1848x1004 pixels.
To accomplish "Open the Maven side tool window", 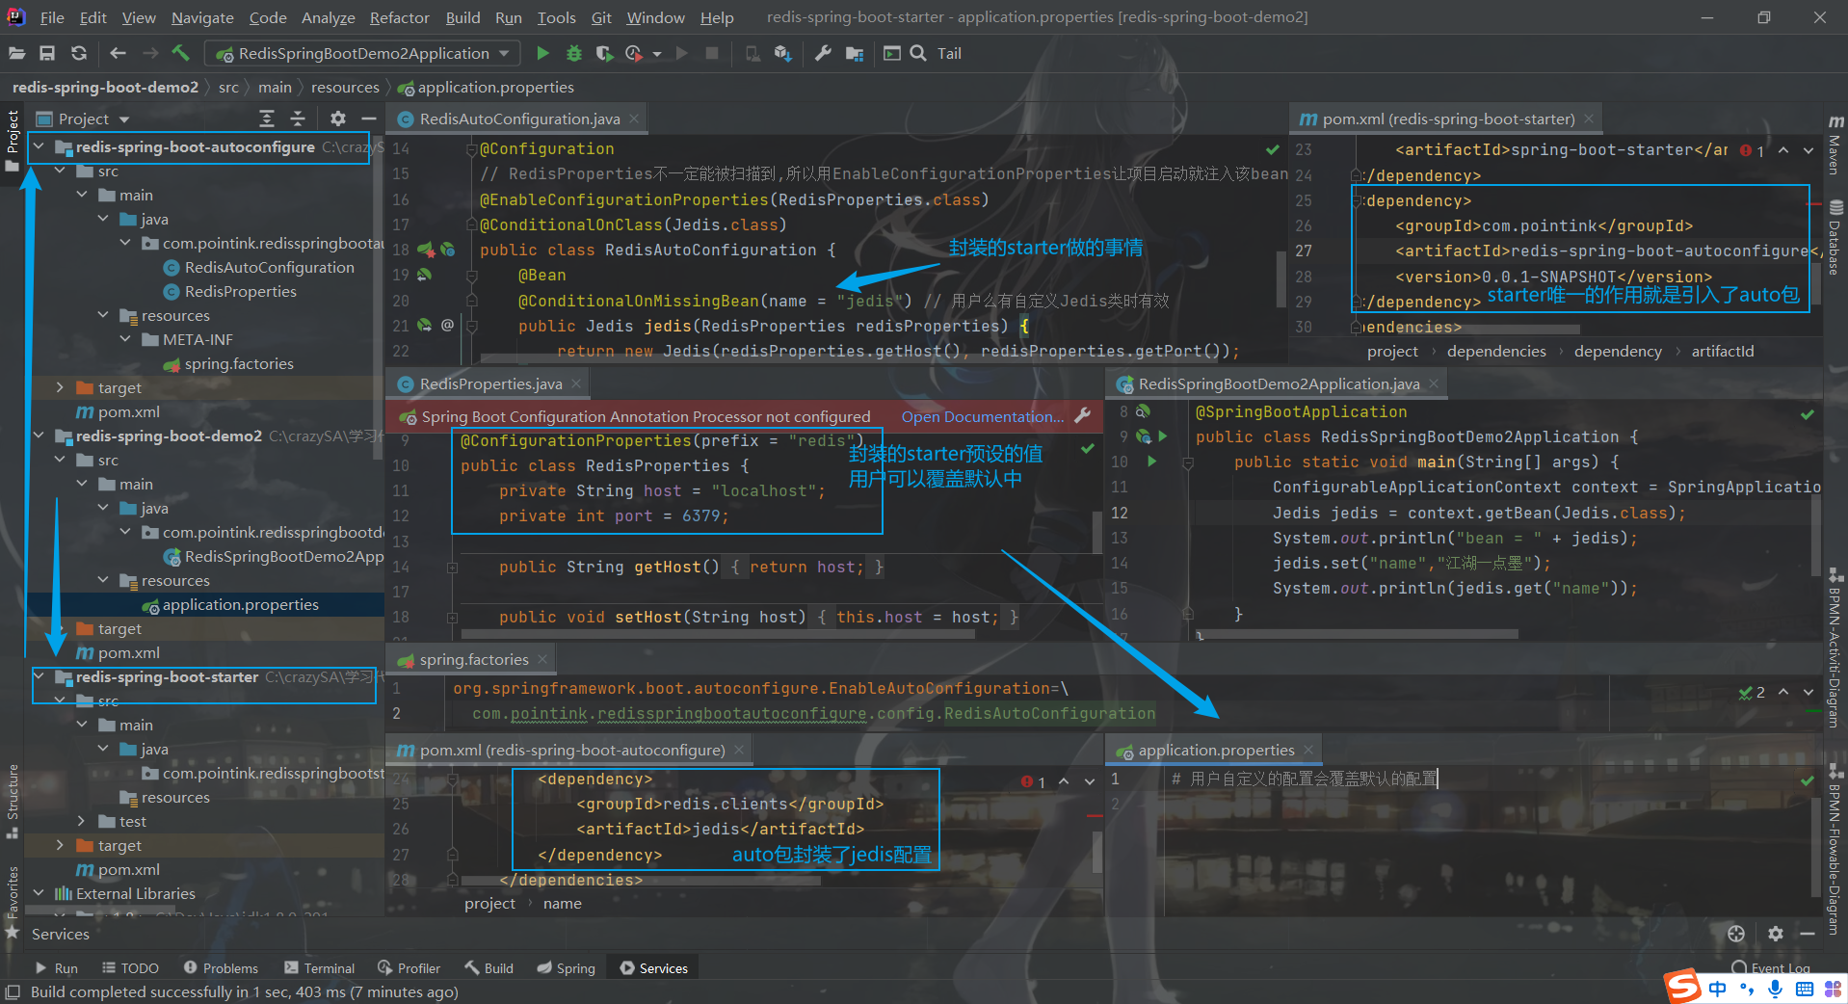I will (x=1835, y=145).
